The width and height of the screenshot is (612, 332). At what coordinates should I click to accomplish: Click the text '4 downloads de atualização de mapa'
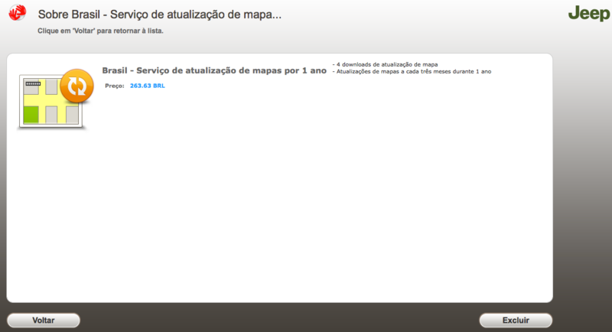point(387,64)
